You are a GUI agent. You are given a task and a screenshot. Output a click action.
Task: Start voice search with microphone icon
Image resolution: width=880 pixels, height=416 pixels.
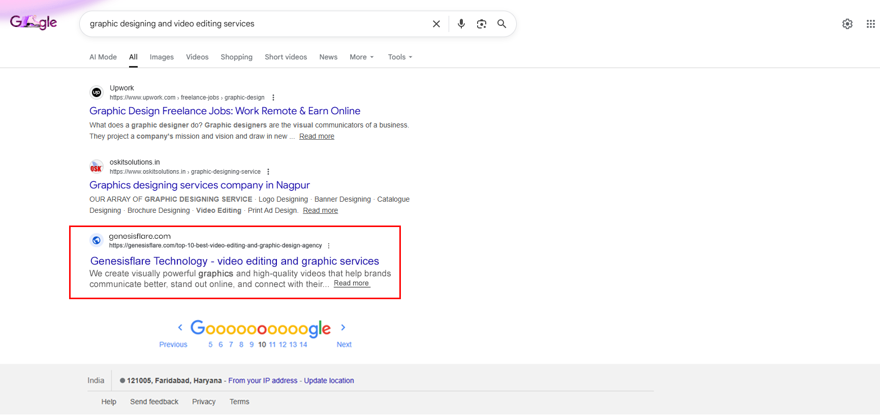pos(461,24)
